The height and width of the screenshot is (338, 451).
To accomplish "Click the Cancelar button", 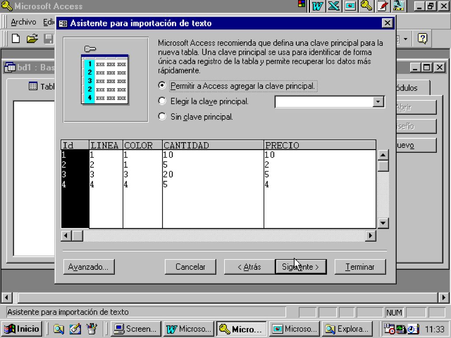I will [190, 267].
